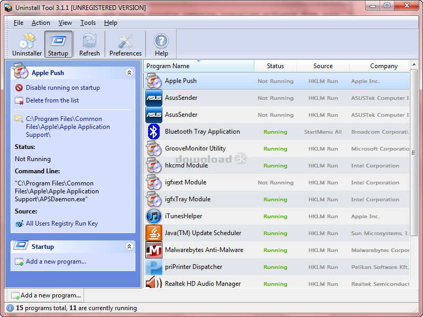Select the iTunesHelper music icon
The width and height of the screenshot is (423, 317).
[154, 216]
